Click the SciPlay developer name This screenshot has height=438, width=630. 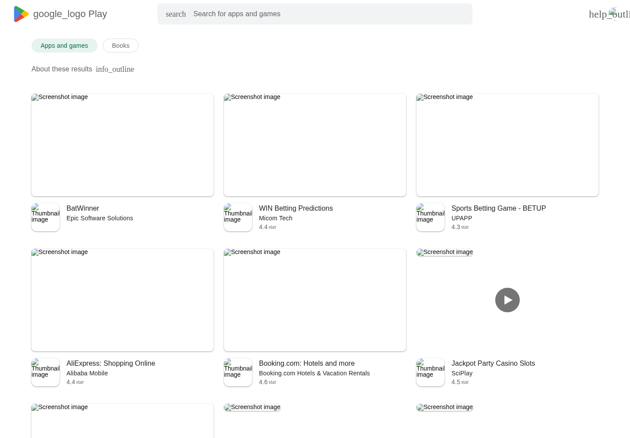tap(462, 373)
